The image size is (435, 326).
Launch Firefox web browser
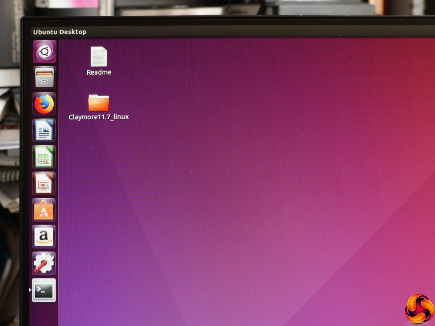[x=44, y=104]
